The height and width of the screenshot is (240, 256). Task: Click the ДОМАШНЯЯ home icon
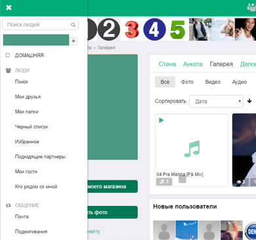[8, 55]
